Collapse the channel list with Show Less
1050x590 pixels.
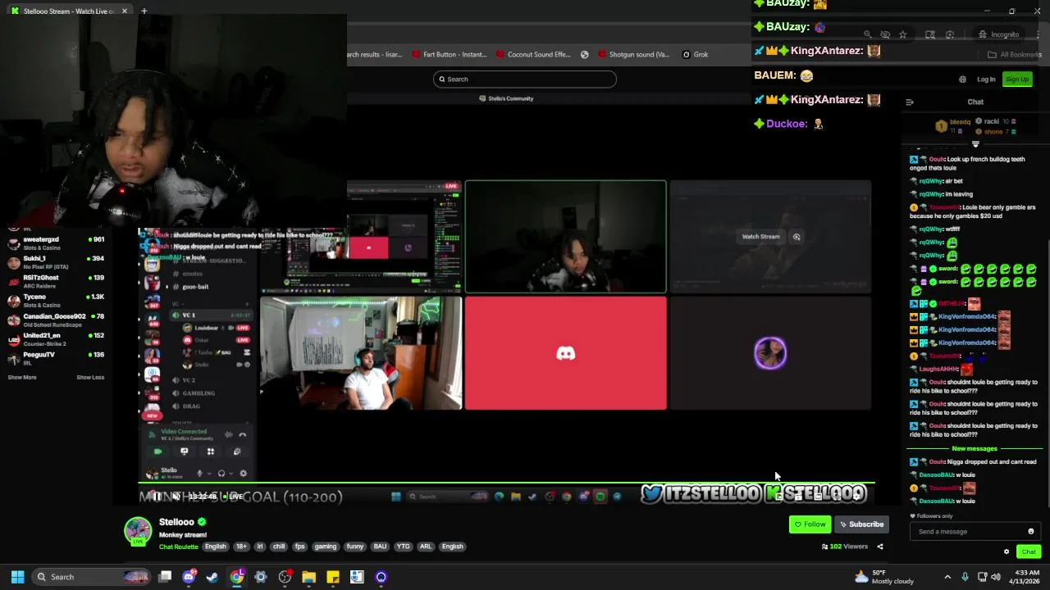coord(90,378)
